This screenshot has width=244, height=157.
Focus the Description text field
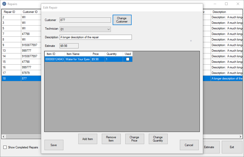(95, 37)
